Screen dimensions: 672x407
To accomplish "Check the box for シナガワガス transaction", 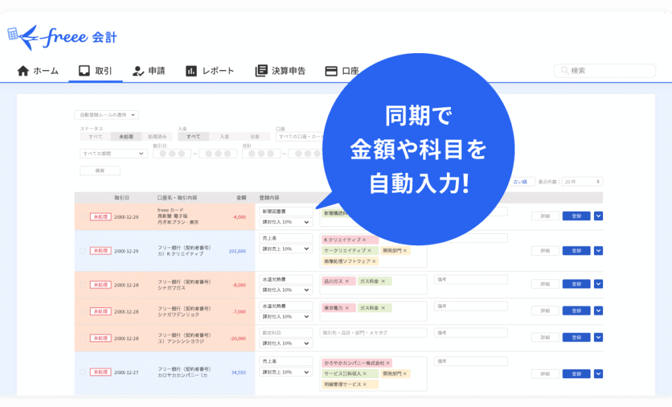I will tap(82, 284).
